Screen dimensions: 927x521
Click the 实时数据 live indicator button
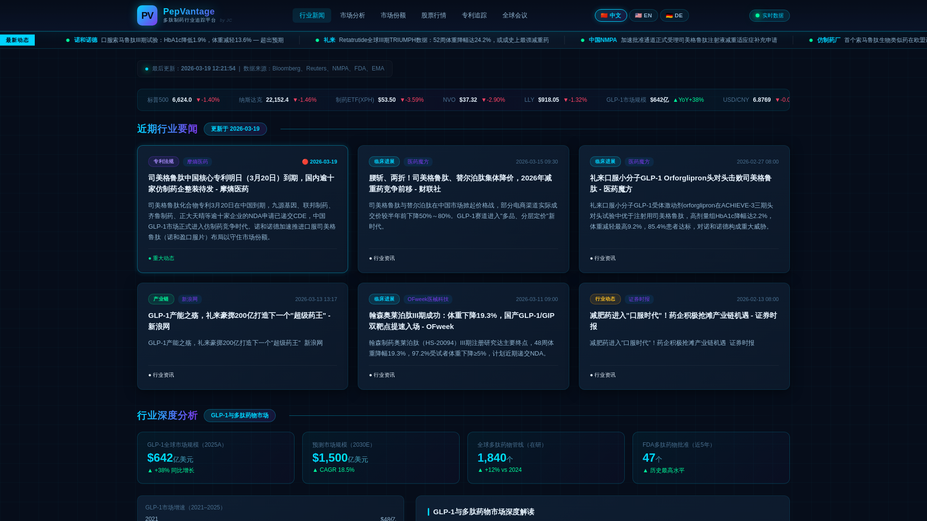769,15
